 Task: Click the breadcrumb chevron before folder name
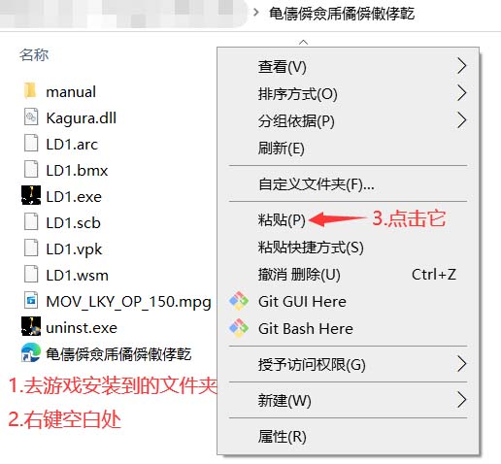point(256,13)
